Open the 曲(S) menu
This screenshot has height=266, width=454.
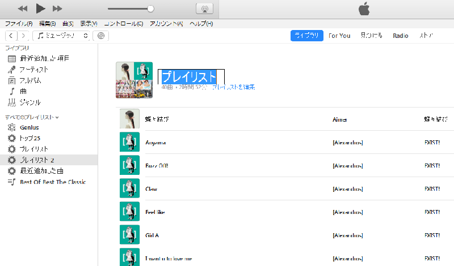(68, 24)
